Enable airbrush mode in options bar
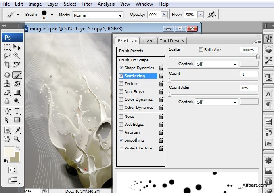The height and width of the screenshot is (193, 274). pyautogui.click(x=212, y=15)
